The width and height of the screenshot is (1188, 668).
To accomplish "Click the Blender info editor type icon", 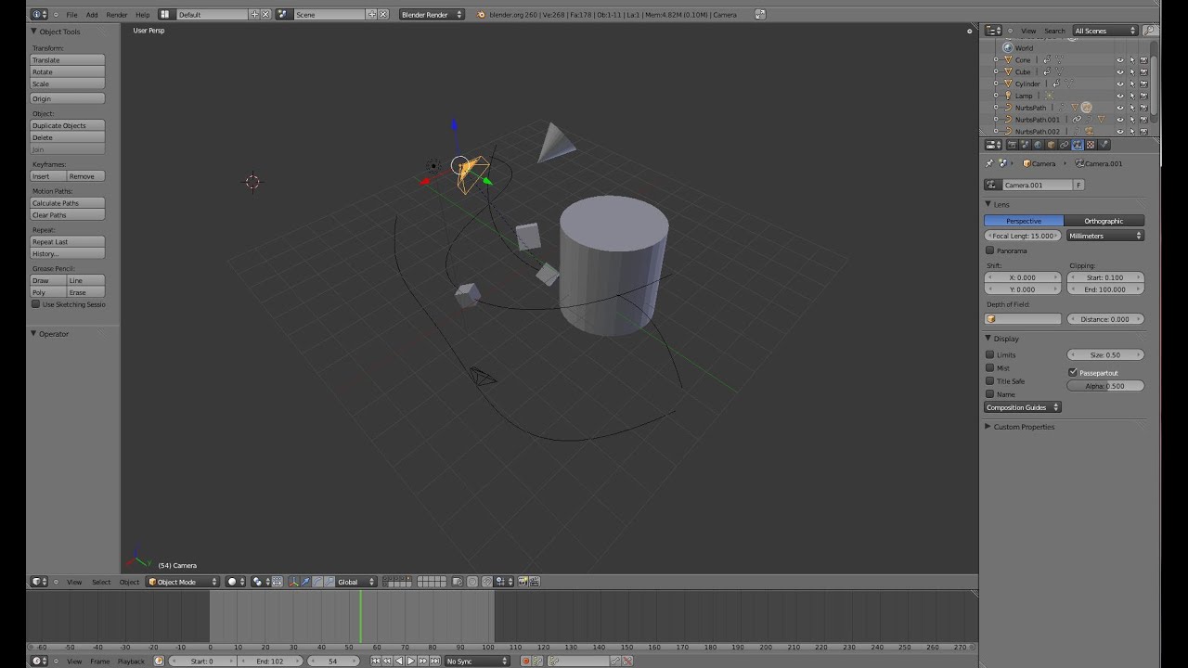I will (x=38, y=15).
